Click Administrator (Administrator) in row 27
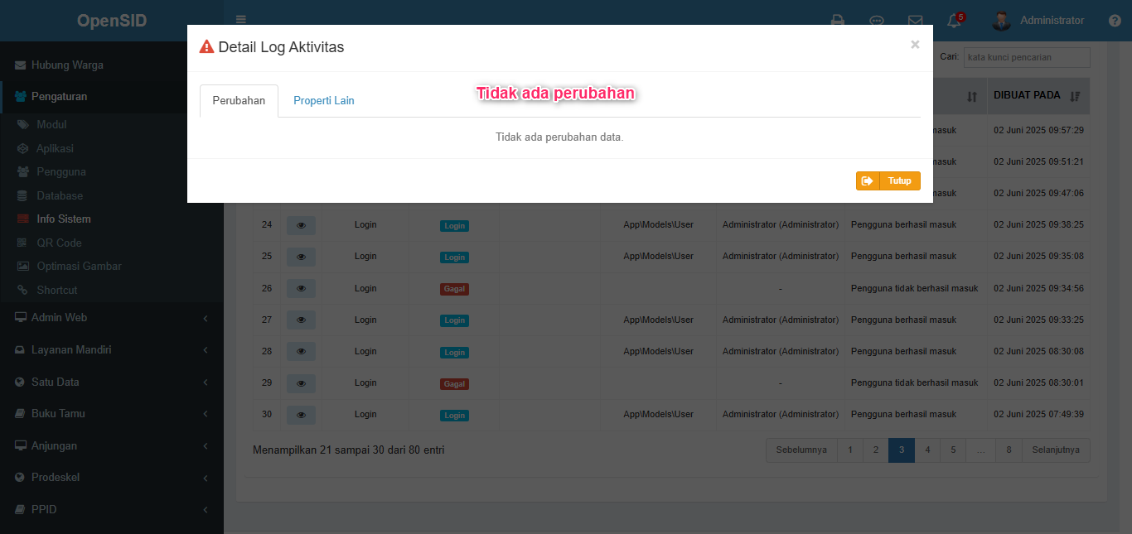The image size is (1132, 534). click(781, 320)
